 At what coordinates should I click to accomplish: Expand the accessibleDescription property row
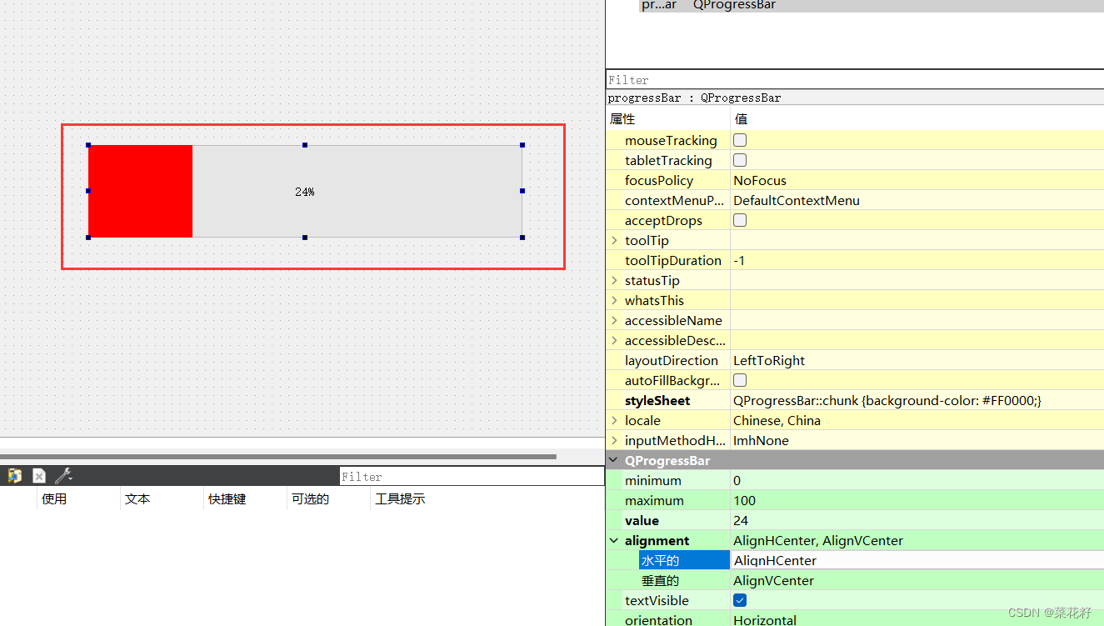615,340
